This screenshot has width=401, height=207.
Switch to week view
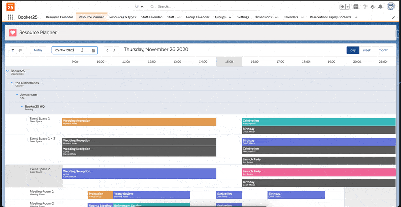pyautogui.click(x=367, y=50)
